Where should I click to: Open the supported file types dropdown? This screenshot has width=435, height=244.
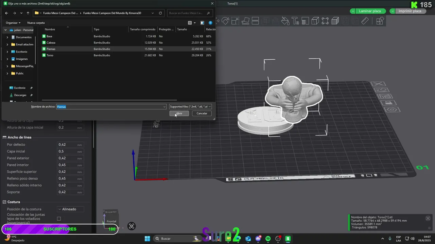[190, 106]
